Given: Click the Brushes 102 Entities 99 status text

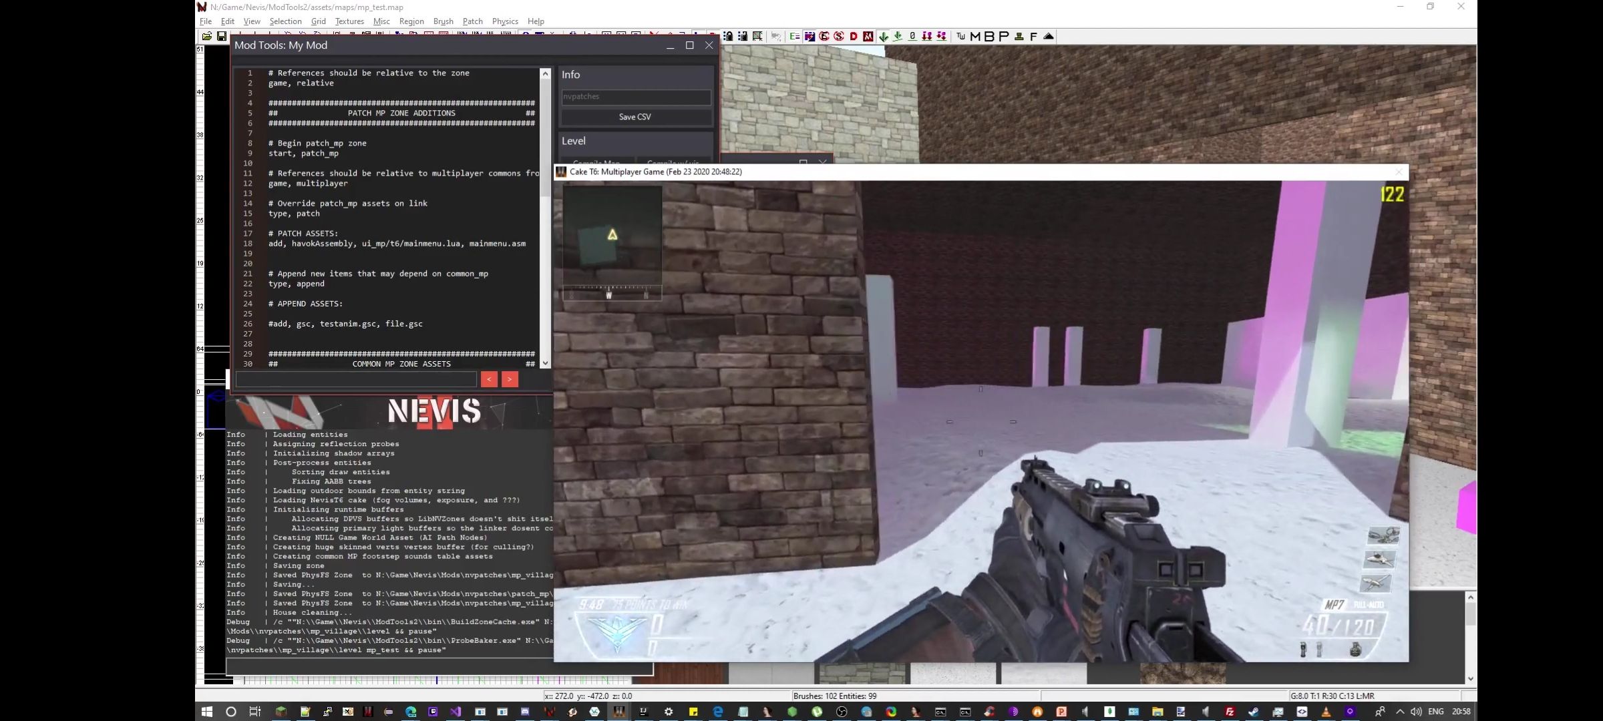Looking at the screenshot, I should (x=835, y=696).
